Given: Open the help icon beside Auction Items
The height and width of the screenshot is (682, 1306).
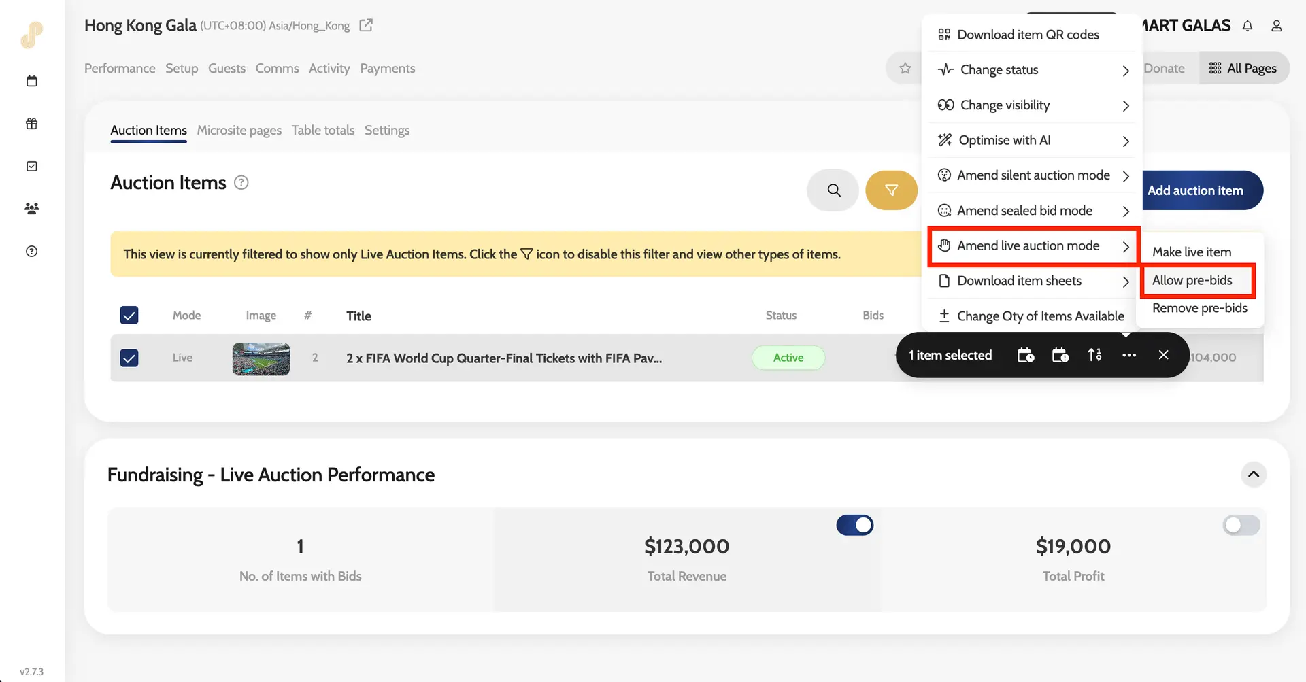Looking at the screenshot, I should [241, 183].
